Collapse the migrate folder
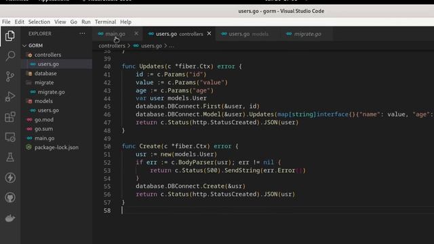 pos(56,83)
